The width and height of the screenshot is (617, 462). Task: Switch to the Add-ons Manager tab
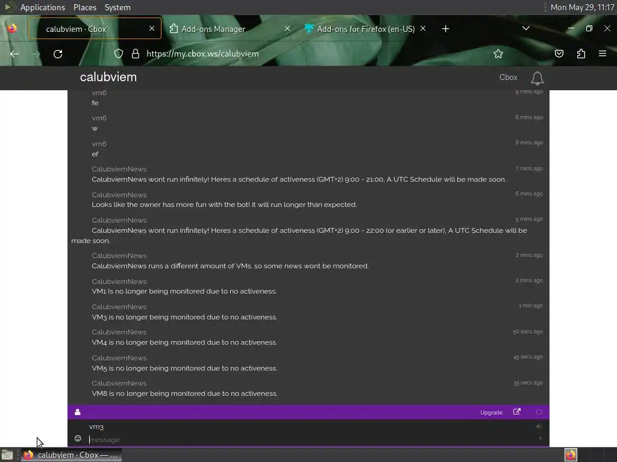pyautogui.click(x=230, y=28)
